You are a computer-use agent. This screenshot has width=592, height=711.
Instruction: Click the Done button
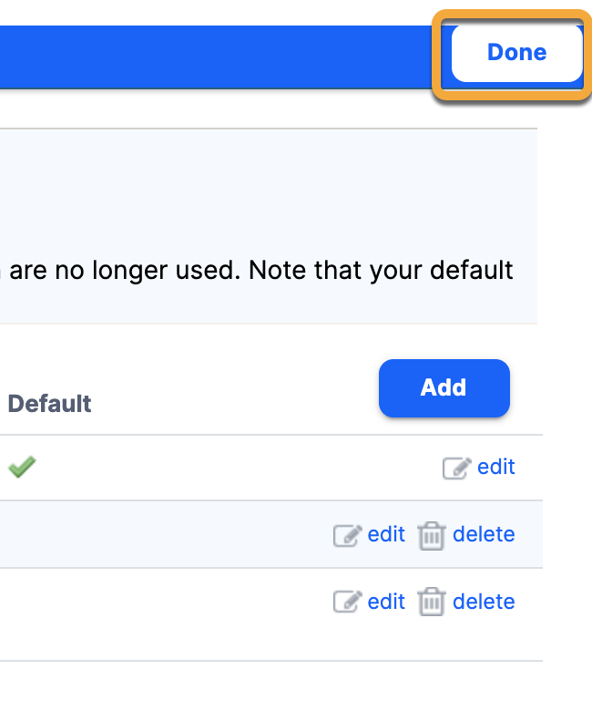tap(516, 53)
